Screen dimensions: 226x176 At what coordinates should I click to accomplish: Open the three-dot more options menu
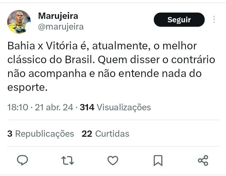pos(214,19)
